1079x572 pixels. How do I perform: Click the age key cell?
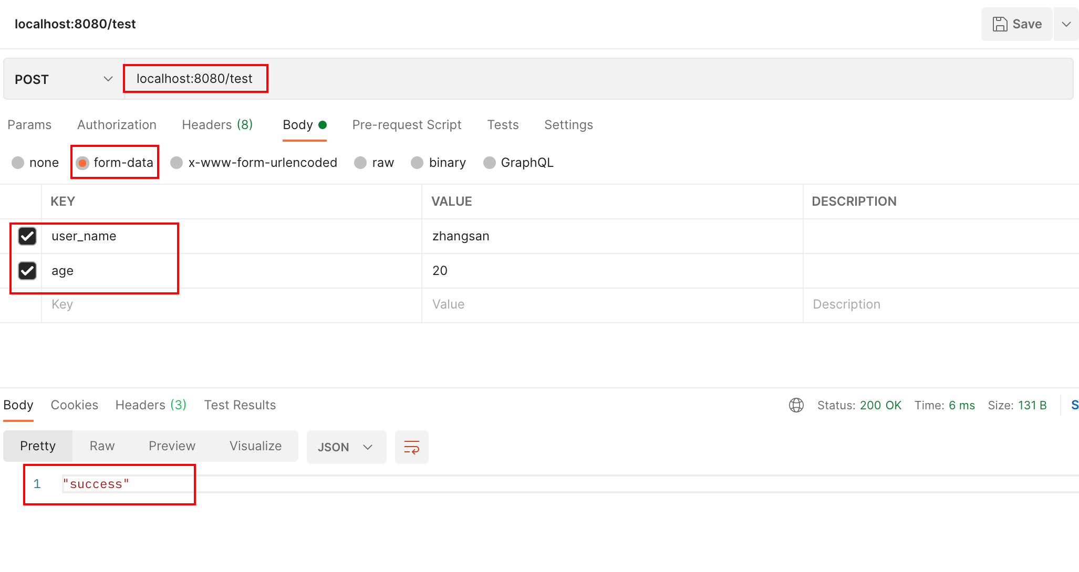[231, 271]
